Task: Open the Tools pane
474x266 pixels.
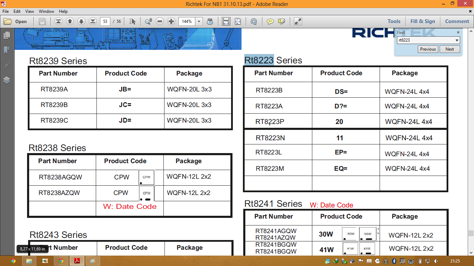Action: tap(394, 21)
